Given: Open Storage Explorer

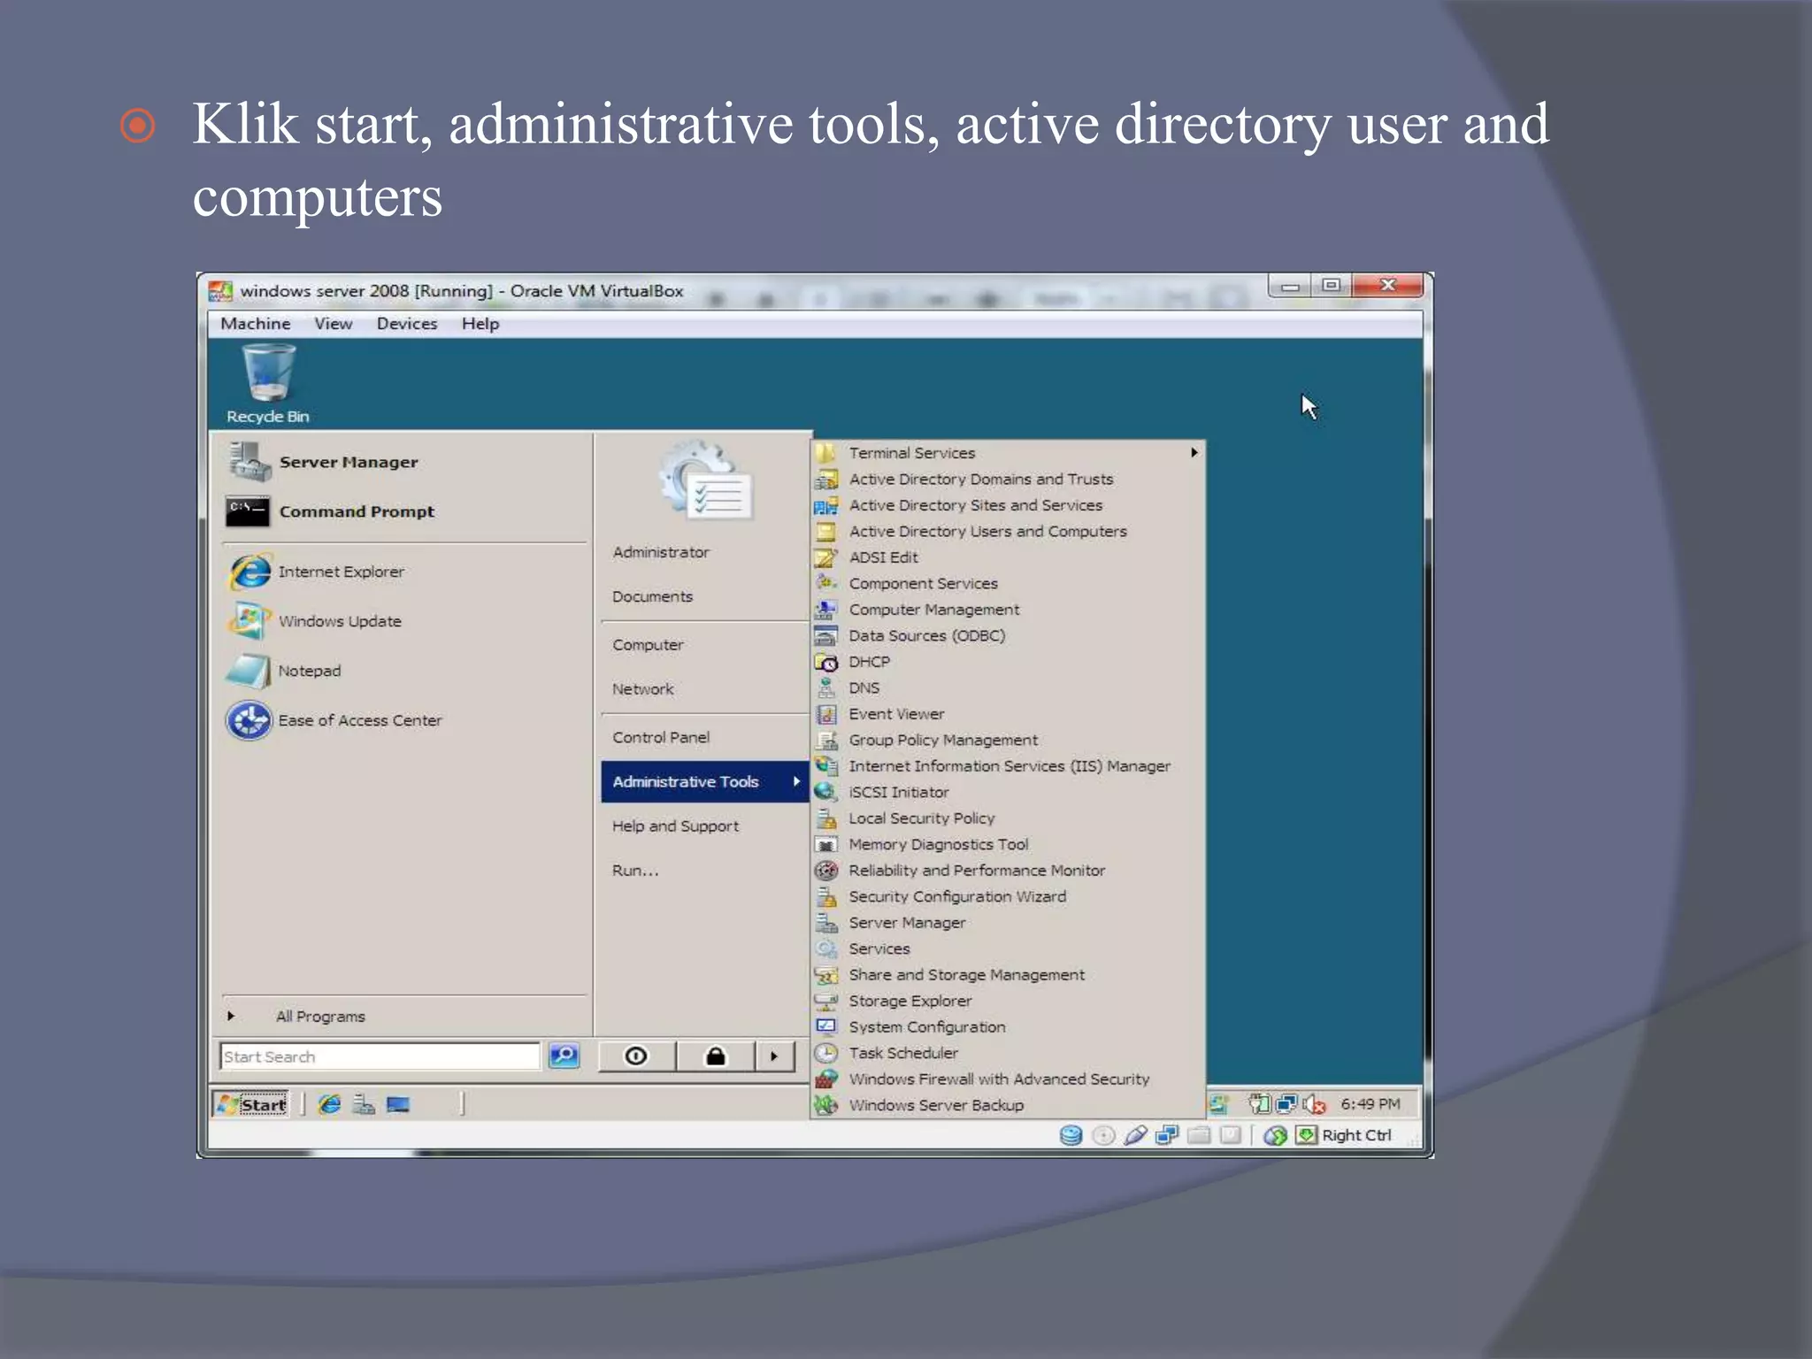Looking at the screenshot, I should [1008, 1001].
